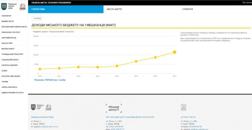Select АДМІНІСТРАТИВНІ ПОСЛУГИ in the sidebar
The width and height of the screenshot is (252, 130).
(x=13, y=93)
